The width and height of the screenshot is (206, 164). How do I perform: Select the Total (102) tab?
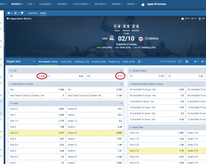(x=66, y=62)
